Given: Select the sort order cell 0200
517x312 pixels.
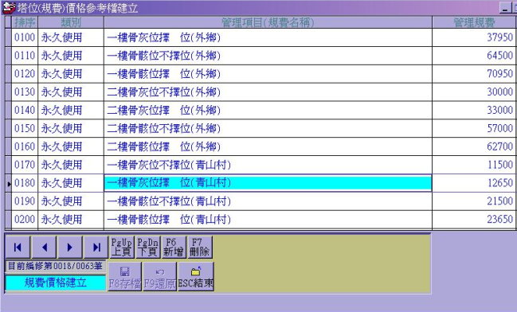Looking at the screenshot, I should (x=25, y=220).
